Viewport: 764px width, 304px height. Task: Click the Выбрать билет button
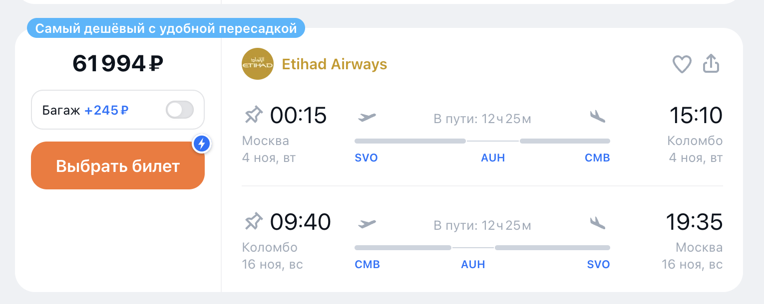(x=118, y=165)
